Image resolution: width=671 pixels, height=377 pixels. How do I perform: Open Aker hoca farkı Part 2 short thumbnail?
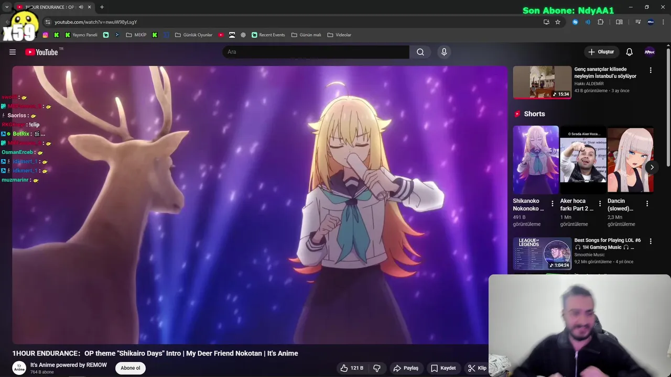pos(583,160)
